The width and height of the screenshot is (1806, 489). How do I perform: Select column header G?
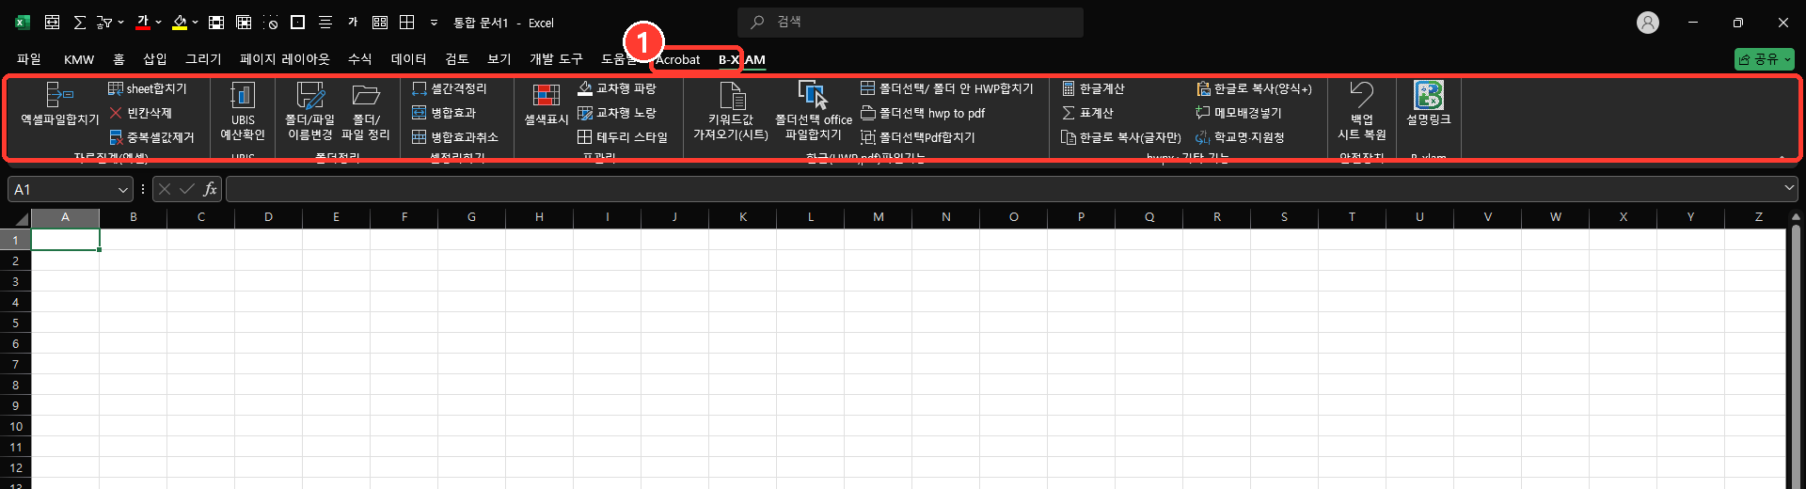click(x=471, y=217)
